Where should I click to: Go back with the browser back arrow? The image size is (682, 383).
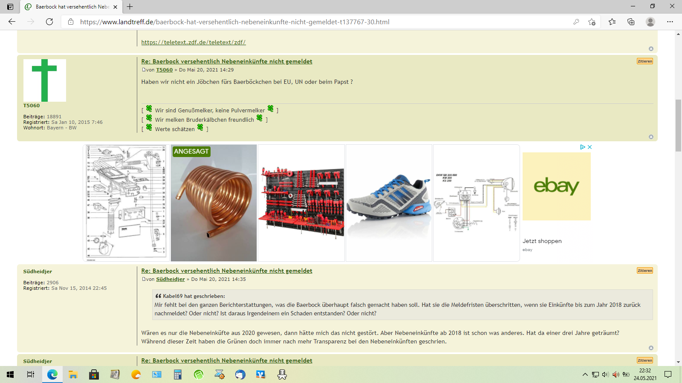click(12, 22)
